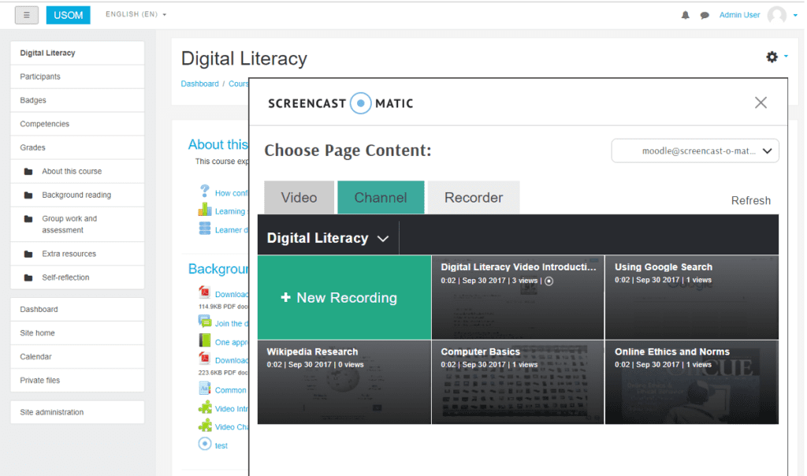Click the folder icon beside About this course
Image resolution: width=807 pixels, height=476 pixels.
[28, 171]
